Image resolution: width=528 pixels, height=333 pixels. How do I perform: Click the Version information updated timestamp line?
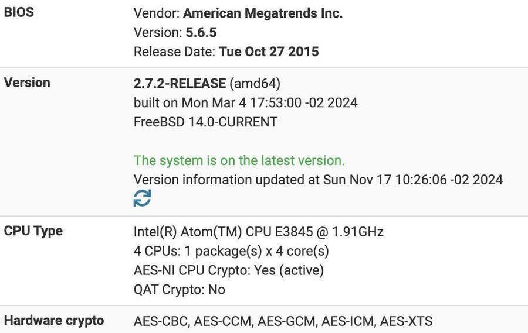click(318, 180)
